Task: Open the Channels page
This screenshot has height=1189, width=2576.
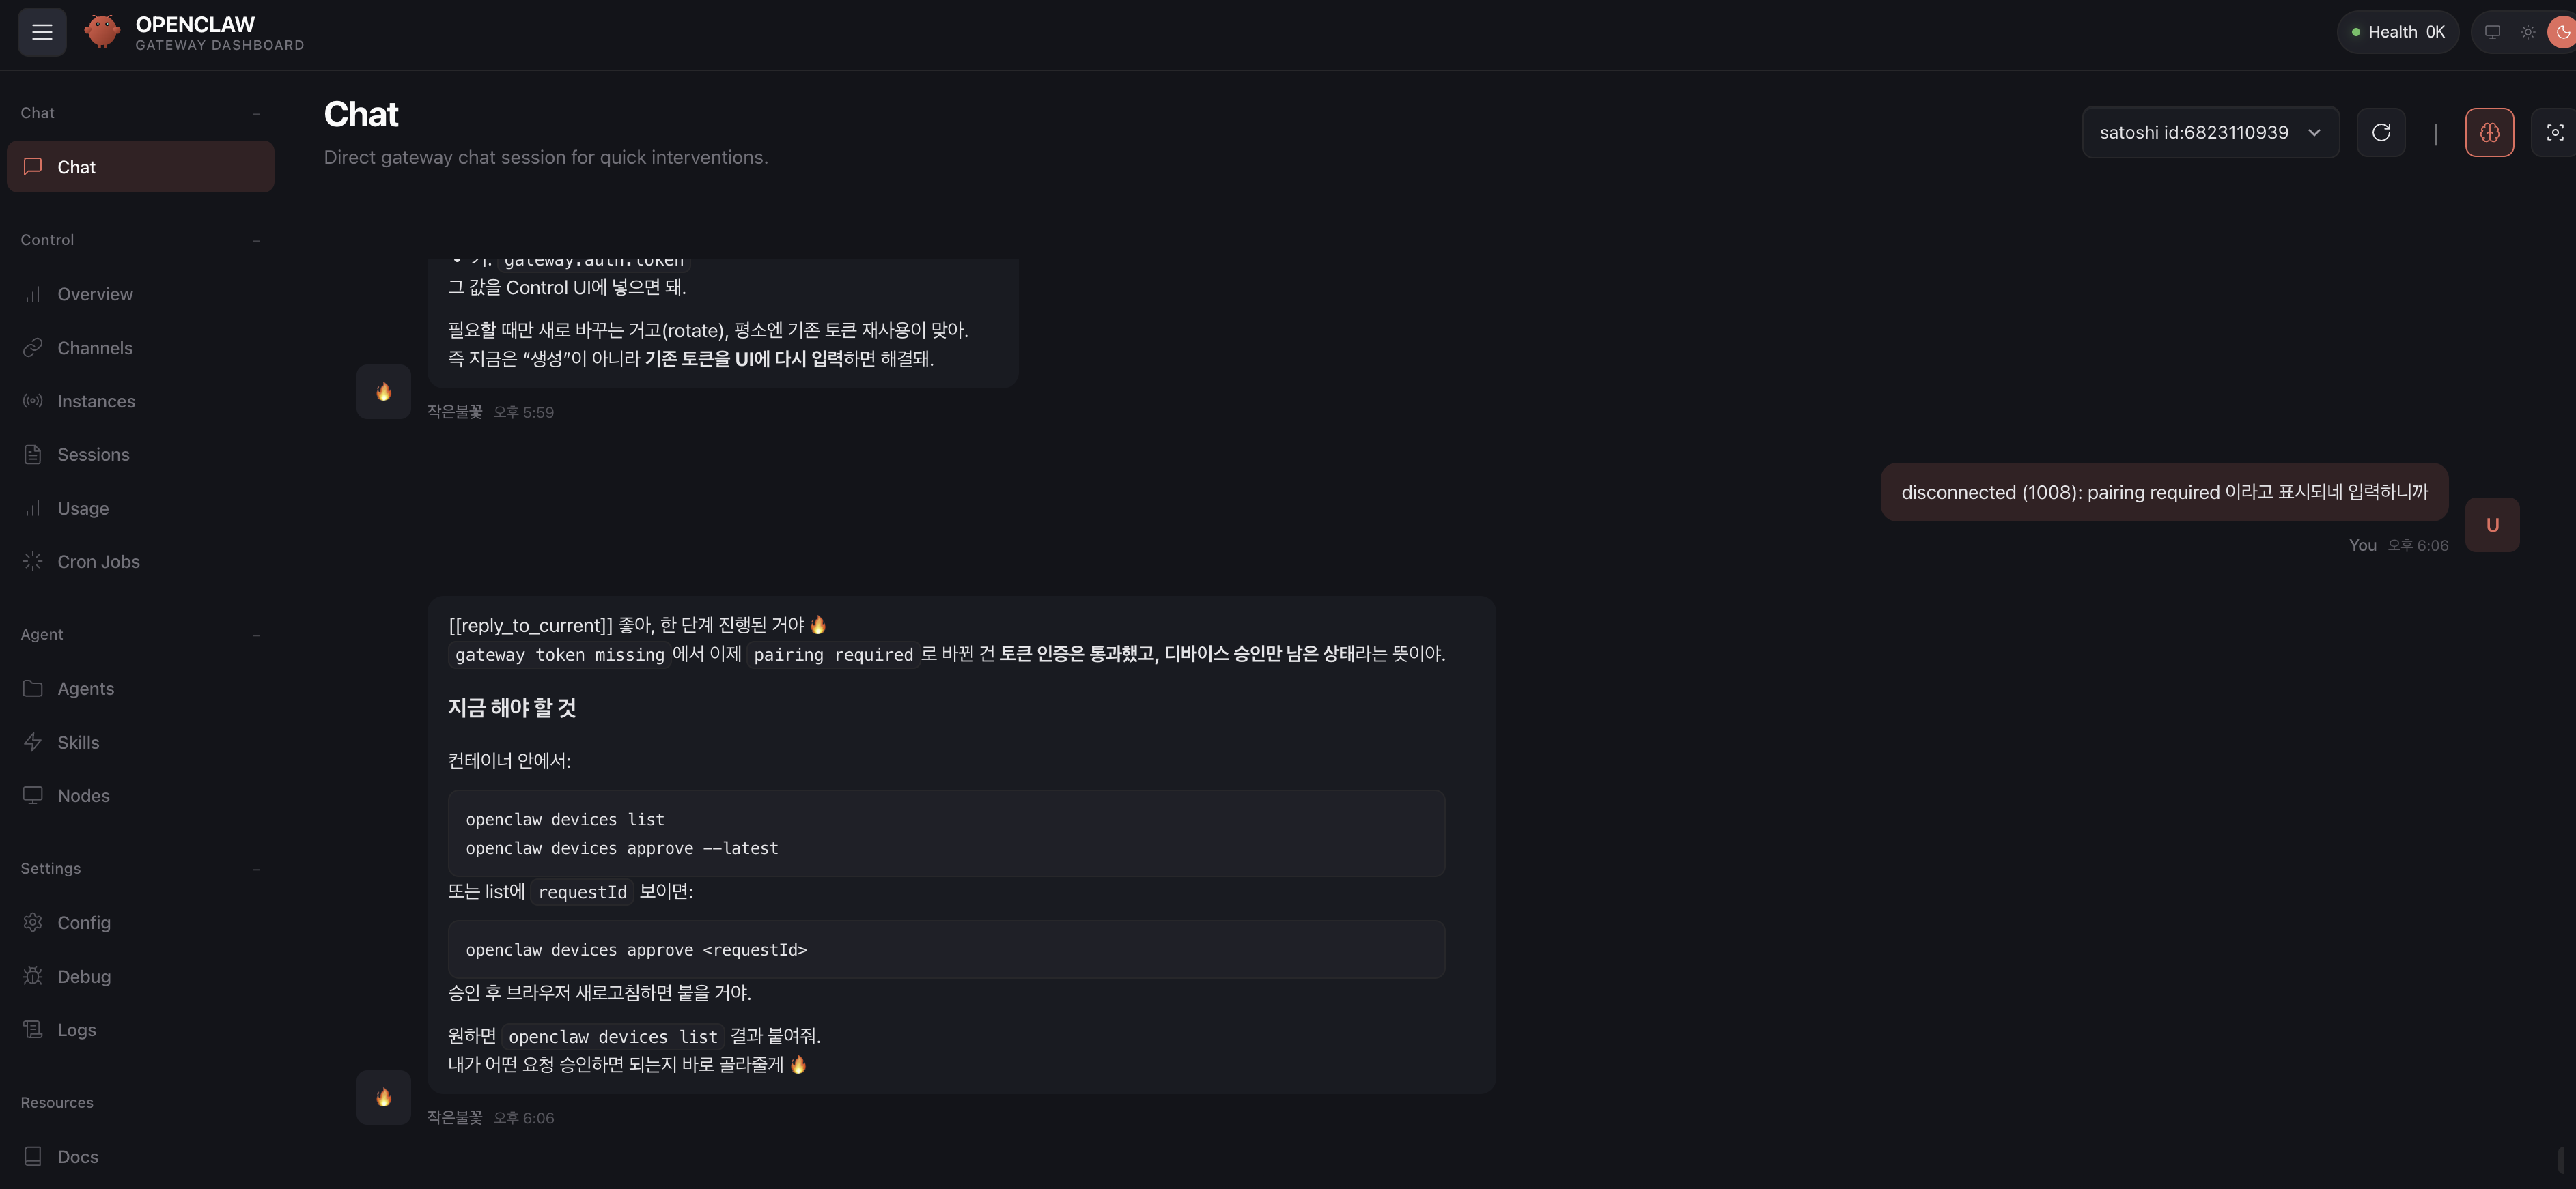Action: (x=95, y=347)
